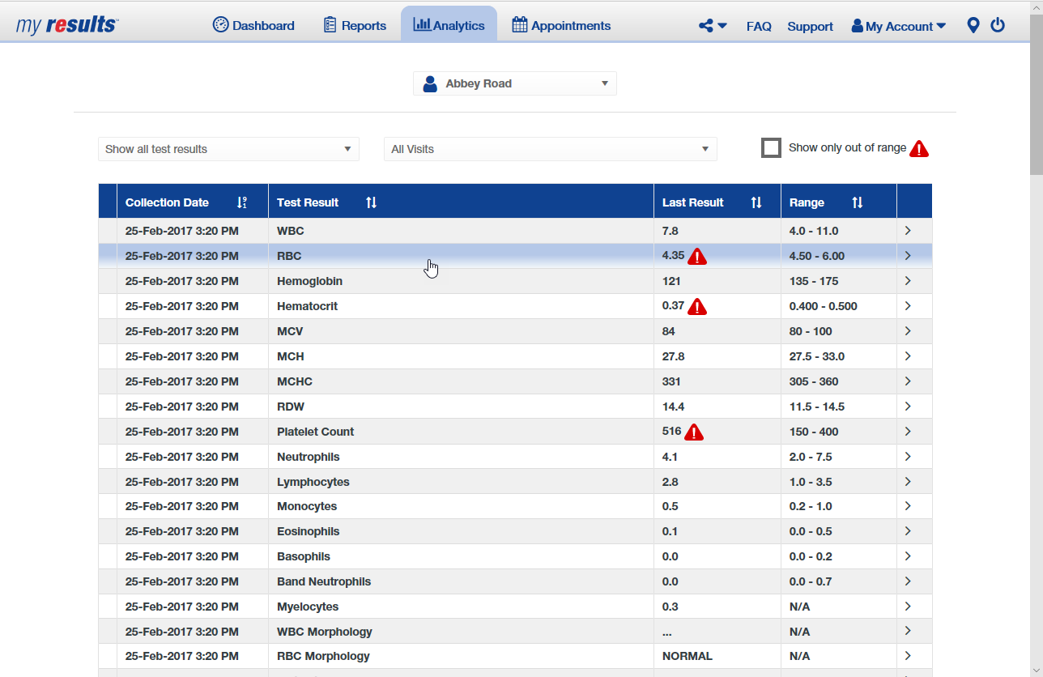Click the Hematocrit out-of-range warning icon
Screen dimensions: 1043x677
tap(697, 307)
